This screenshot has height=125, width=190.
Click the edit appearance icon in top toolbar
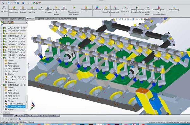point(34,3)
